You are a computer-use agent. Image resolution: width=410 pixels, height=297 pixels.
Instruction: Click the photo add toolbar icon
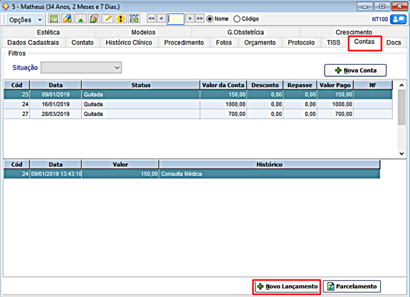[x=134, y=19]
